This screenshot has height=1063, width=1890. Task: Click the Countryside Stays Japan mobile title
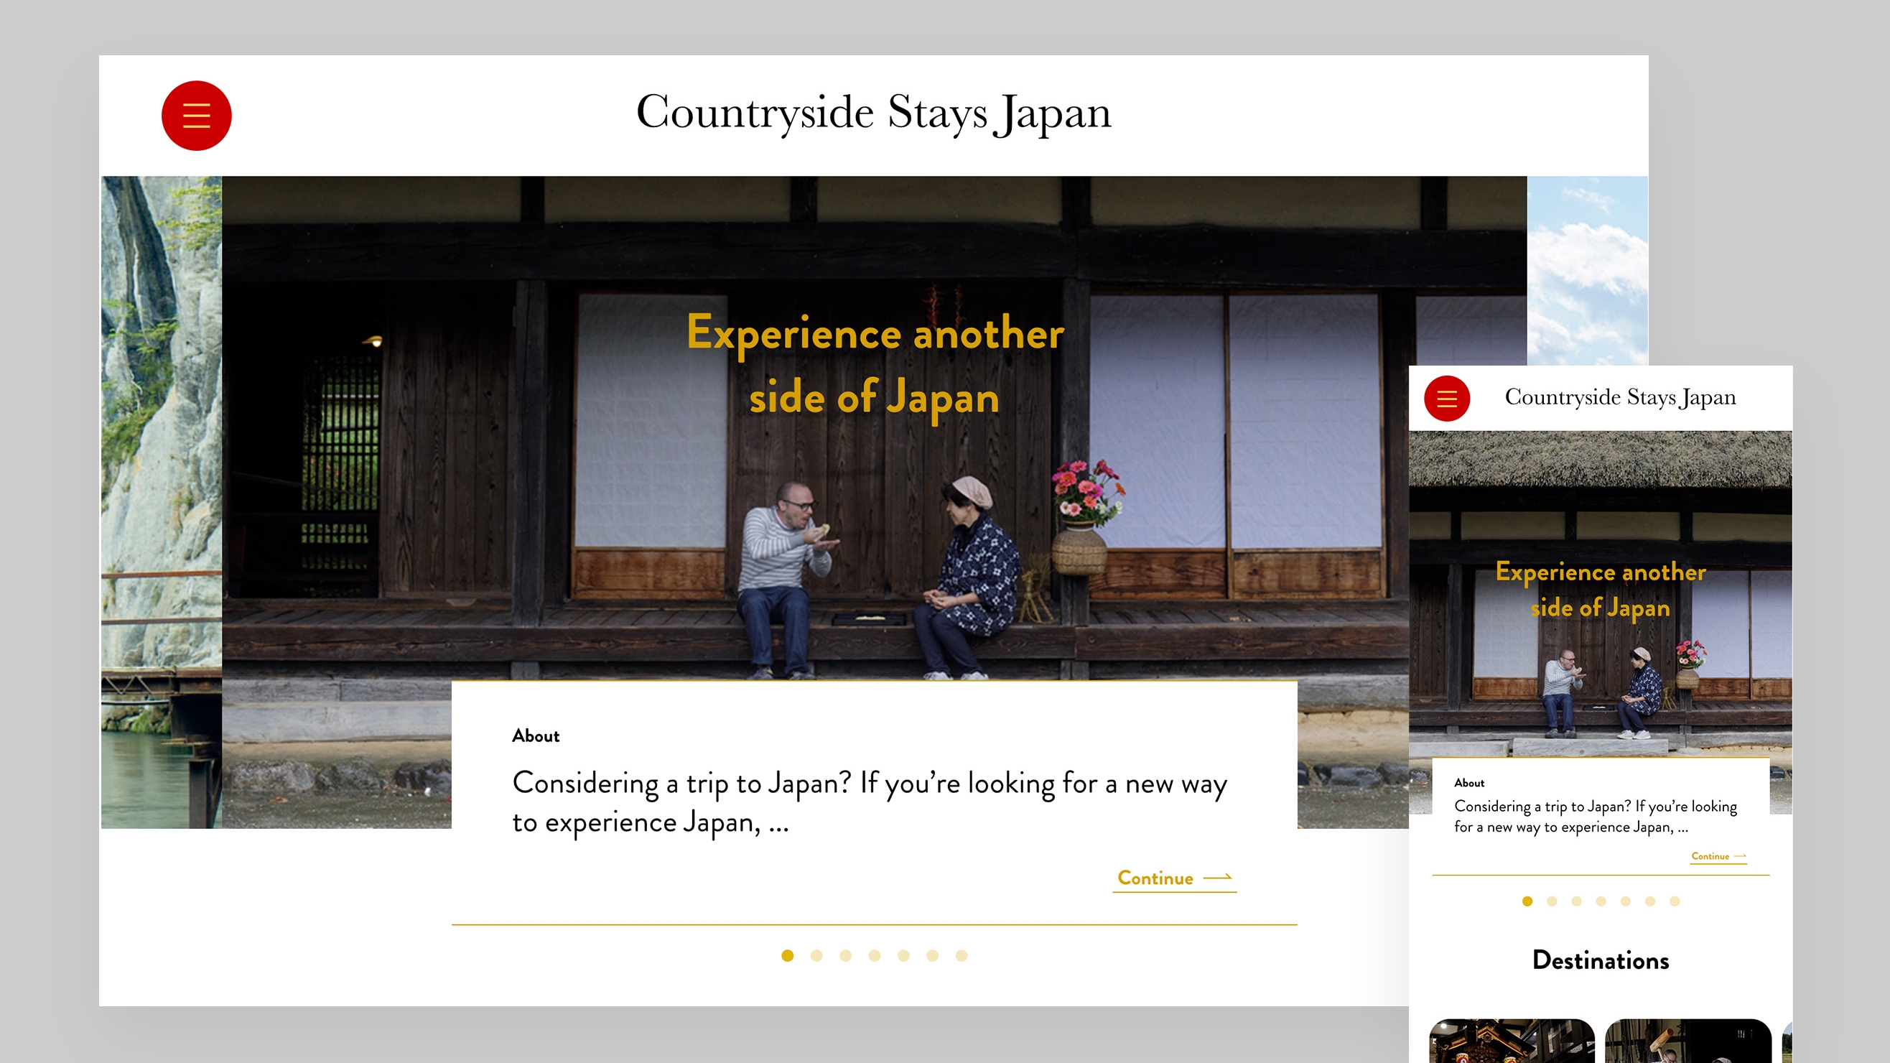click(1620, 397)
